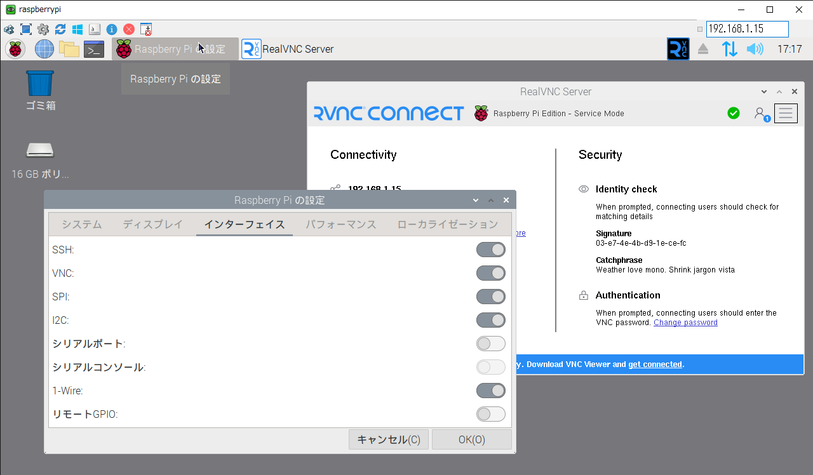Click the Security heading
Screen dimensions: 813x475
click(600, 155)
